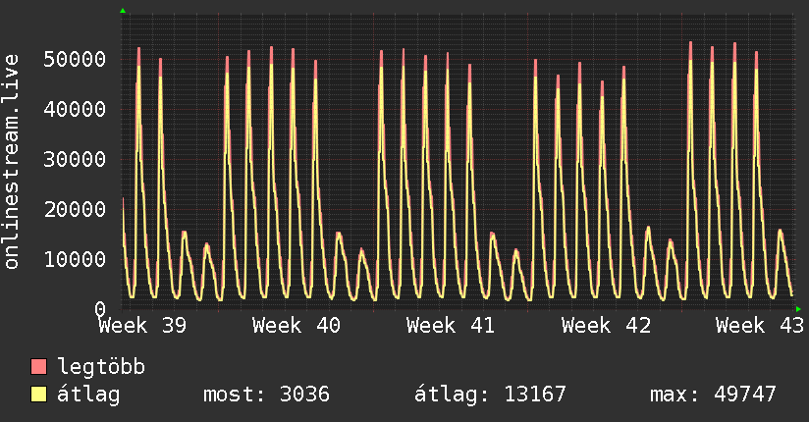The width and height of the screenshot is (809, 422).
Task: Click the 'most: 3036' value
Action: point(266,395)
